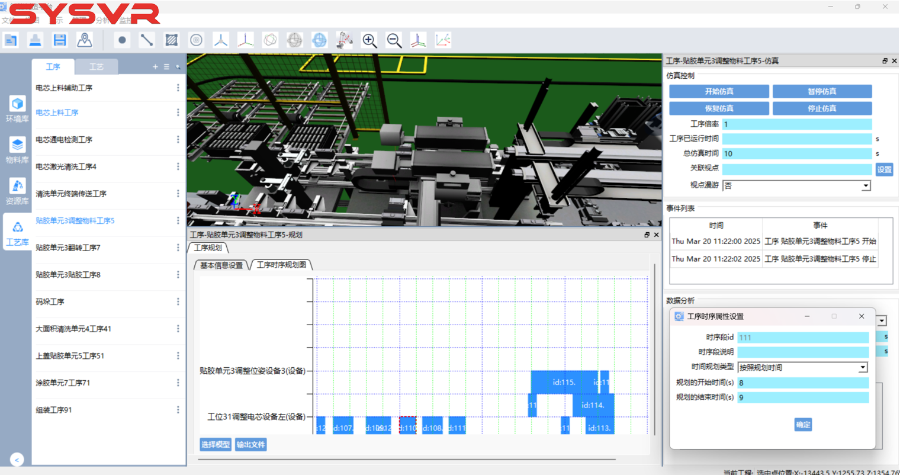Open the 视点漫游 dropdown showing 否
This screenshot has width=900, height=475.
coord(797,185)
